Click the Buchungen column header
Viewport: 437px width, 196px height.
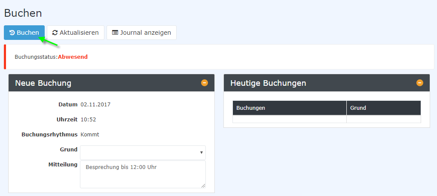[289, 108]
